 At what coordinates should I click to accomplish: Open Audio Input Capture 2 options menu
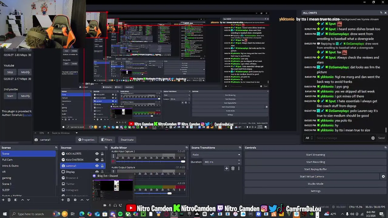click(x=113, y=157)
